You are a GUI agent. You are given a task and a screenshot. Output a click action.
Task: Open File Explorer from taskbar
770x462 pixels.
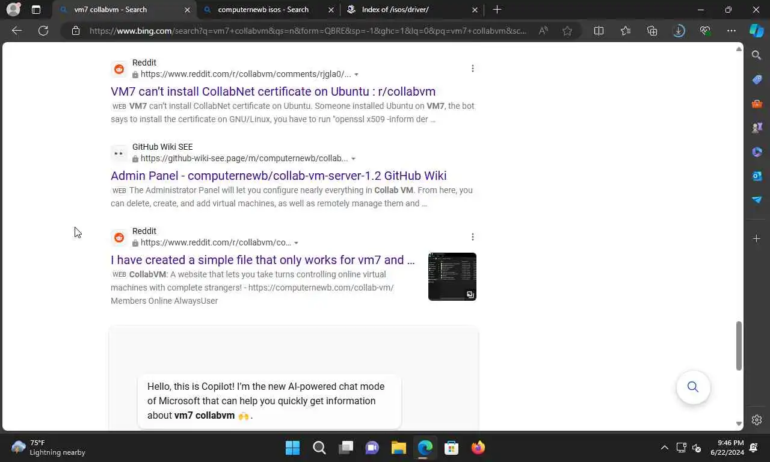click(399, 448)
